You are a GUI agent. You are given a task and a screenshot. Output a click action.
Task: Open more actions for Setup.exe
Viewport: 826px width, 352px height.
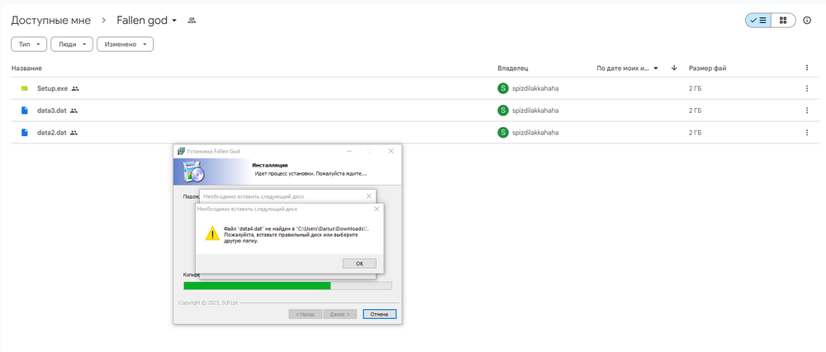tap(806, 89)
